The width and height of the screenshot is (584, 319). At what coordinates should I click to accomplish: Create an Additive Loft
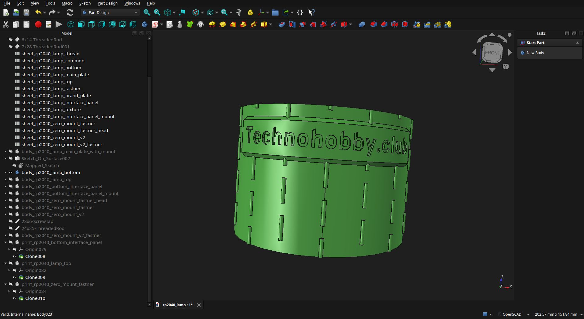(x=233, y=25)
